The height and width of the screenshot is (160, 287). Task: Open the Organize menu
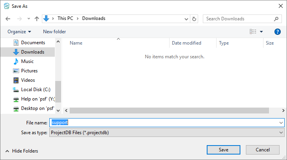tap(19, 32)
